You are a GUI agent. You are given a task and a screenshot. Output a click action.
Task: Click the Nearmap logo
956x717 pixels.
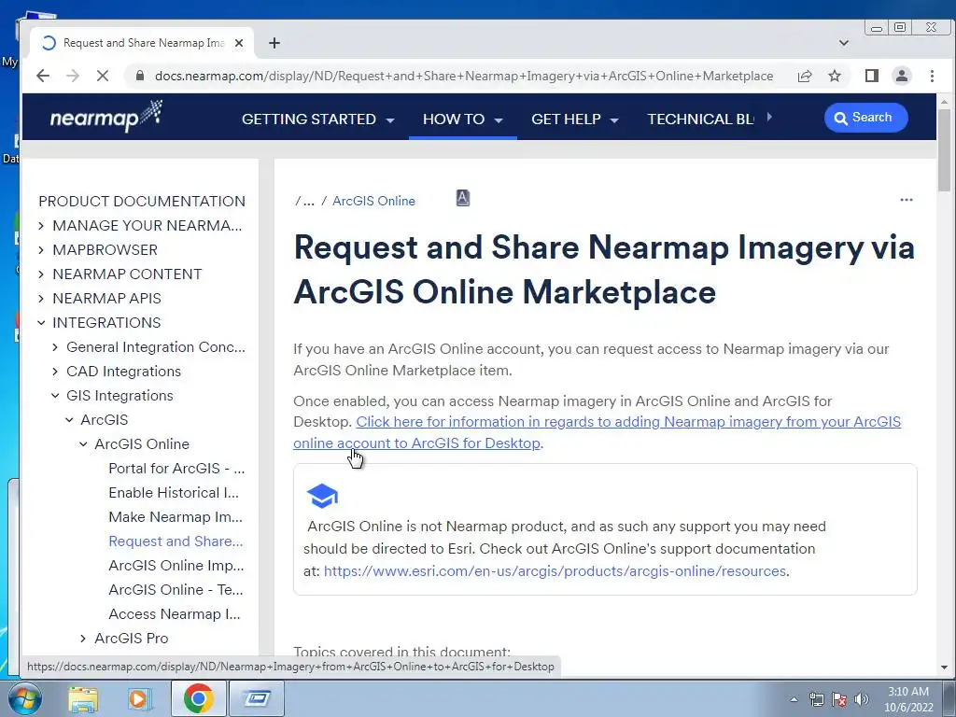click(x=106, y=117)
